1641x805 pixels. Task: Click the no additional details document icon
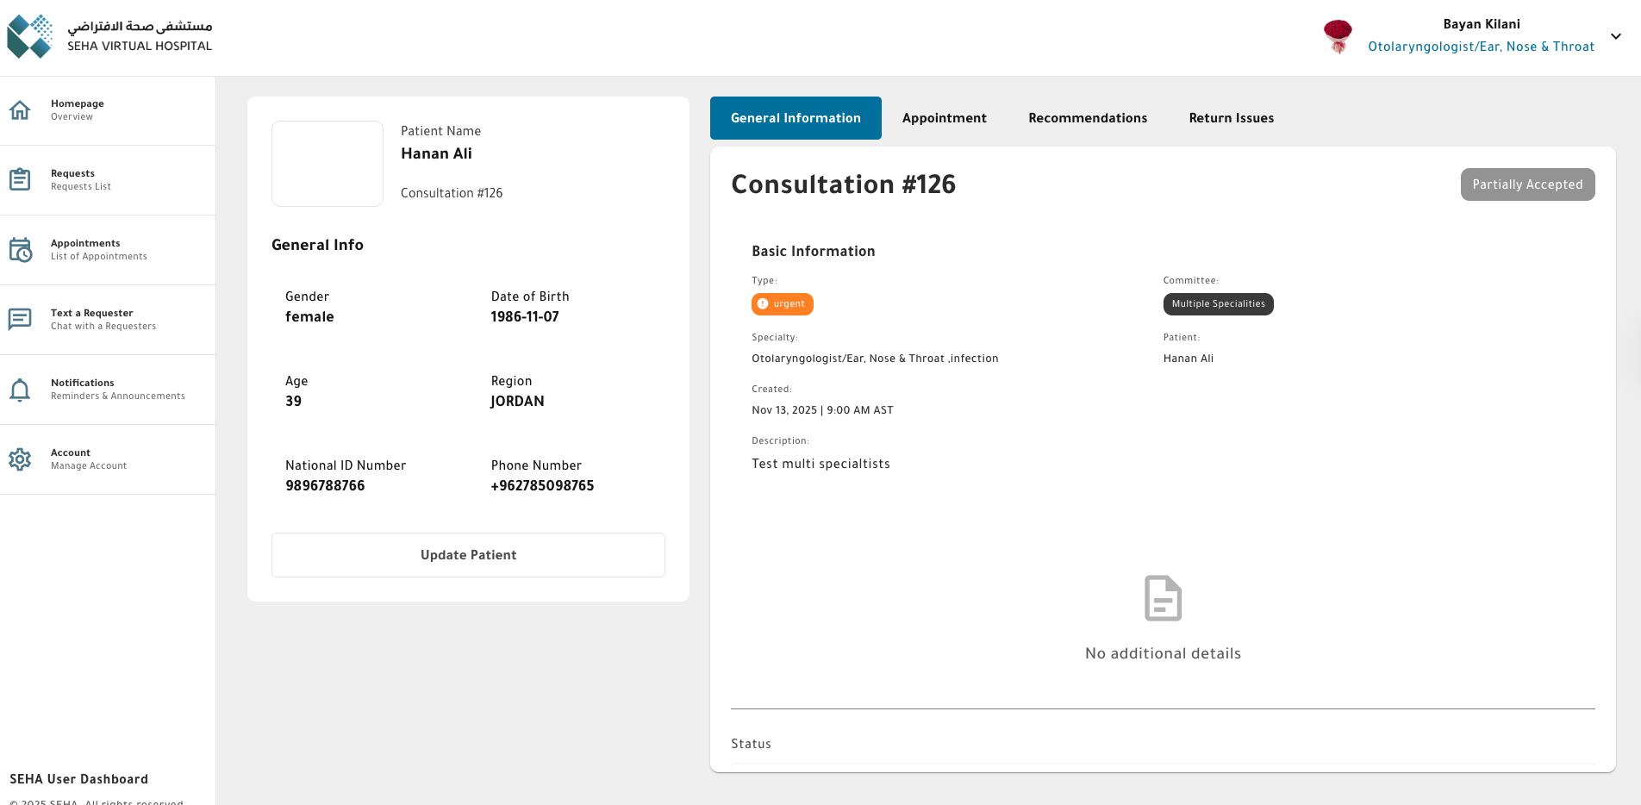coord(1162,597)
